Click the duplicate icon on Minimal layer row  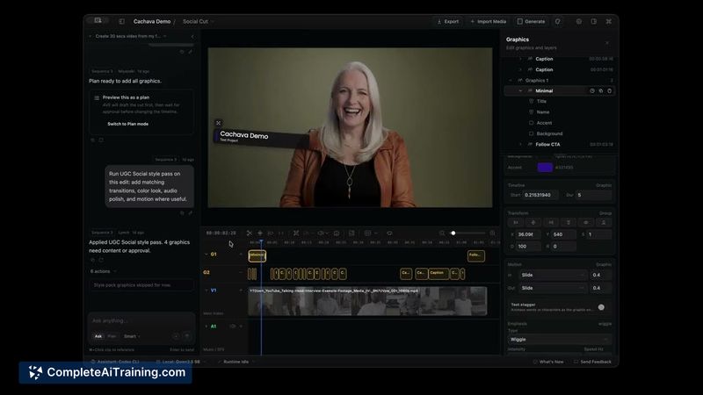601,91
